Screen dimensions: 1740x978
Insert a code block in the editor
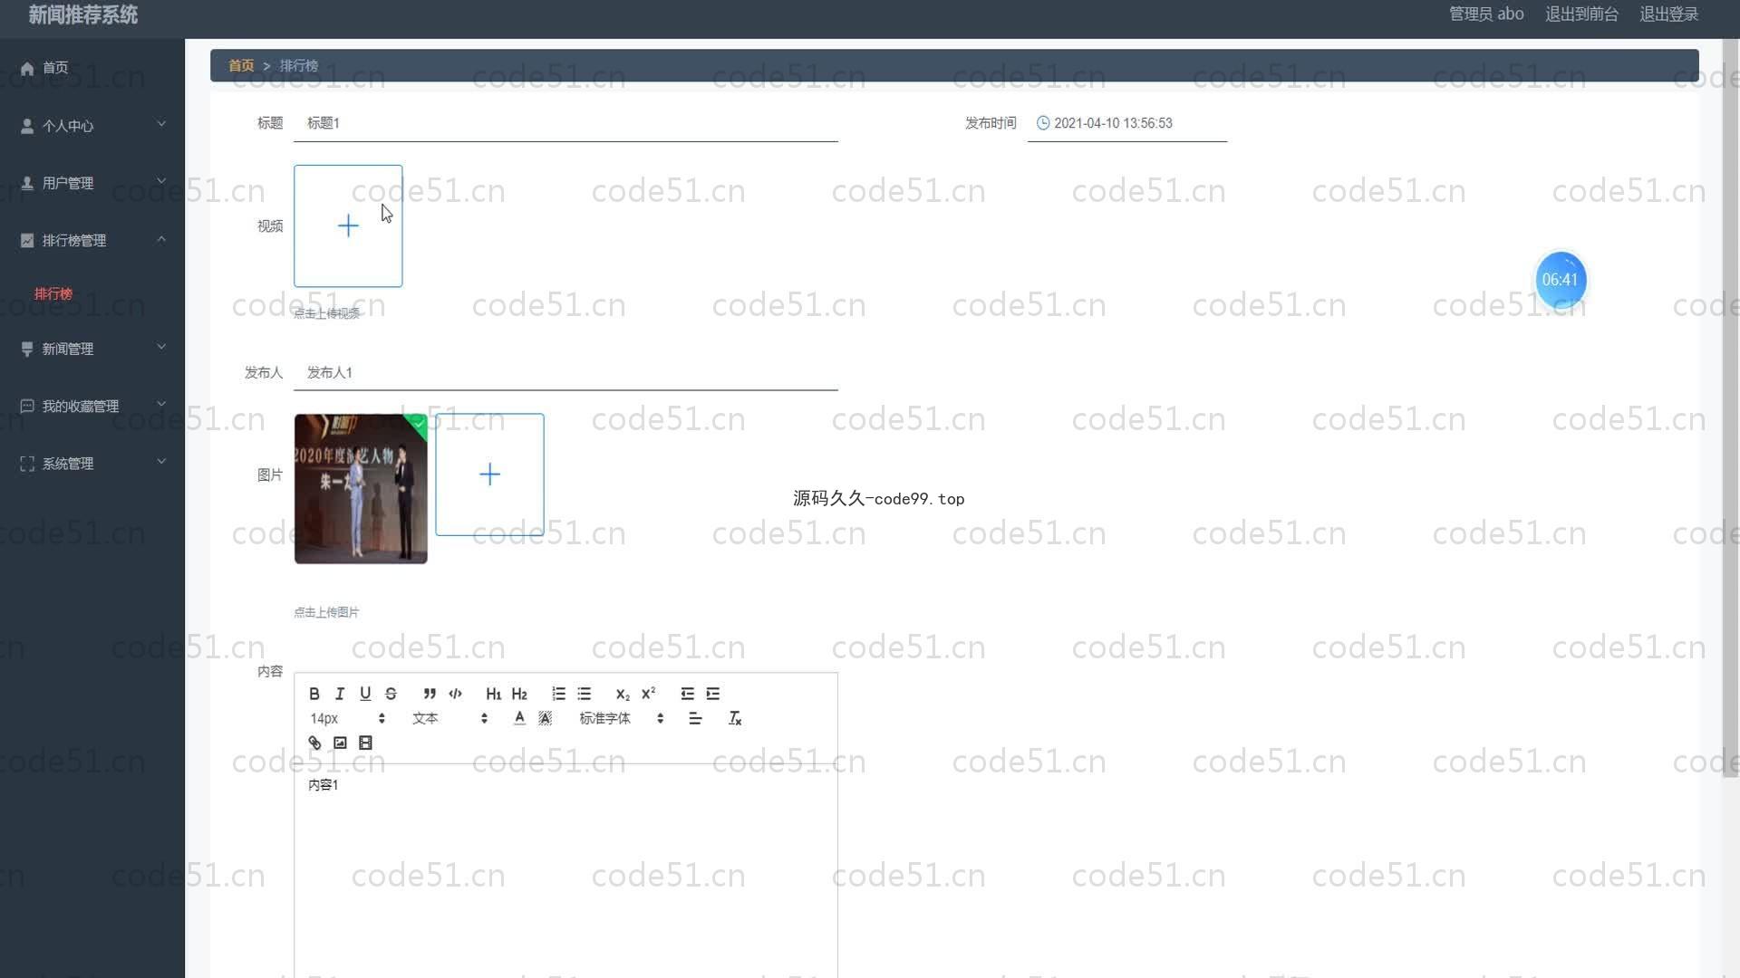point(455,694)
